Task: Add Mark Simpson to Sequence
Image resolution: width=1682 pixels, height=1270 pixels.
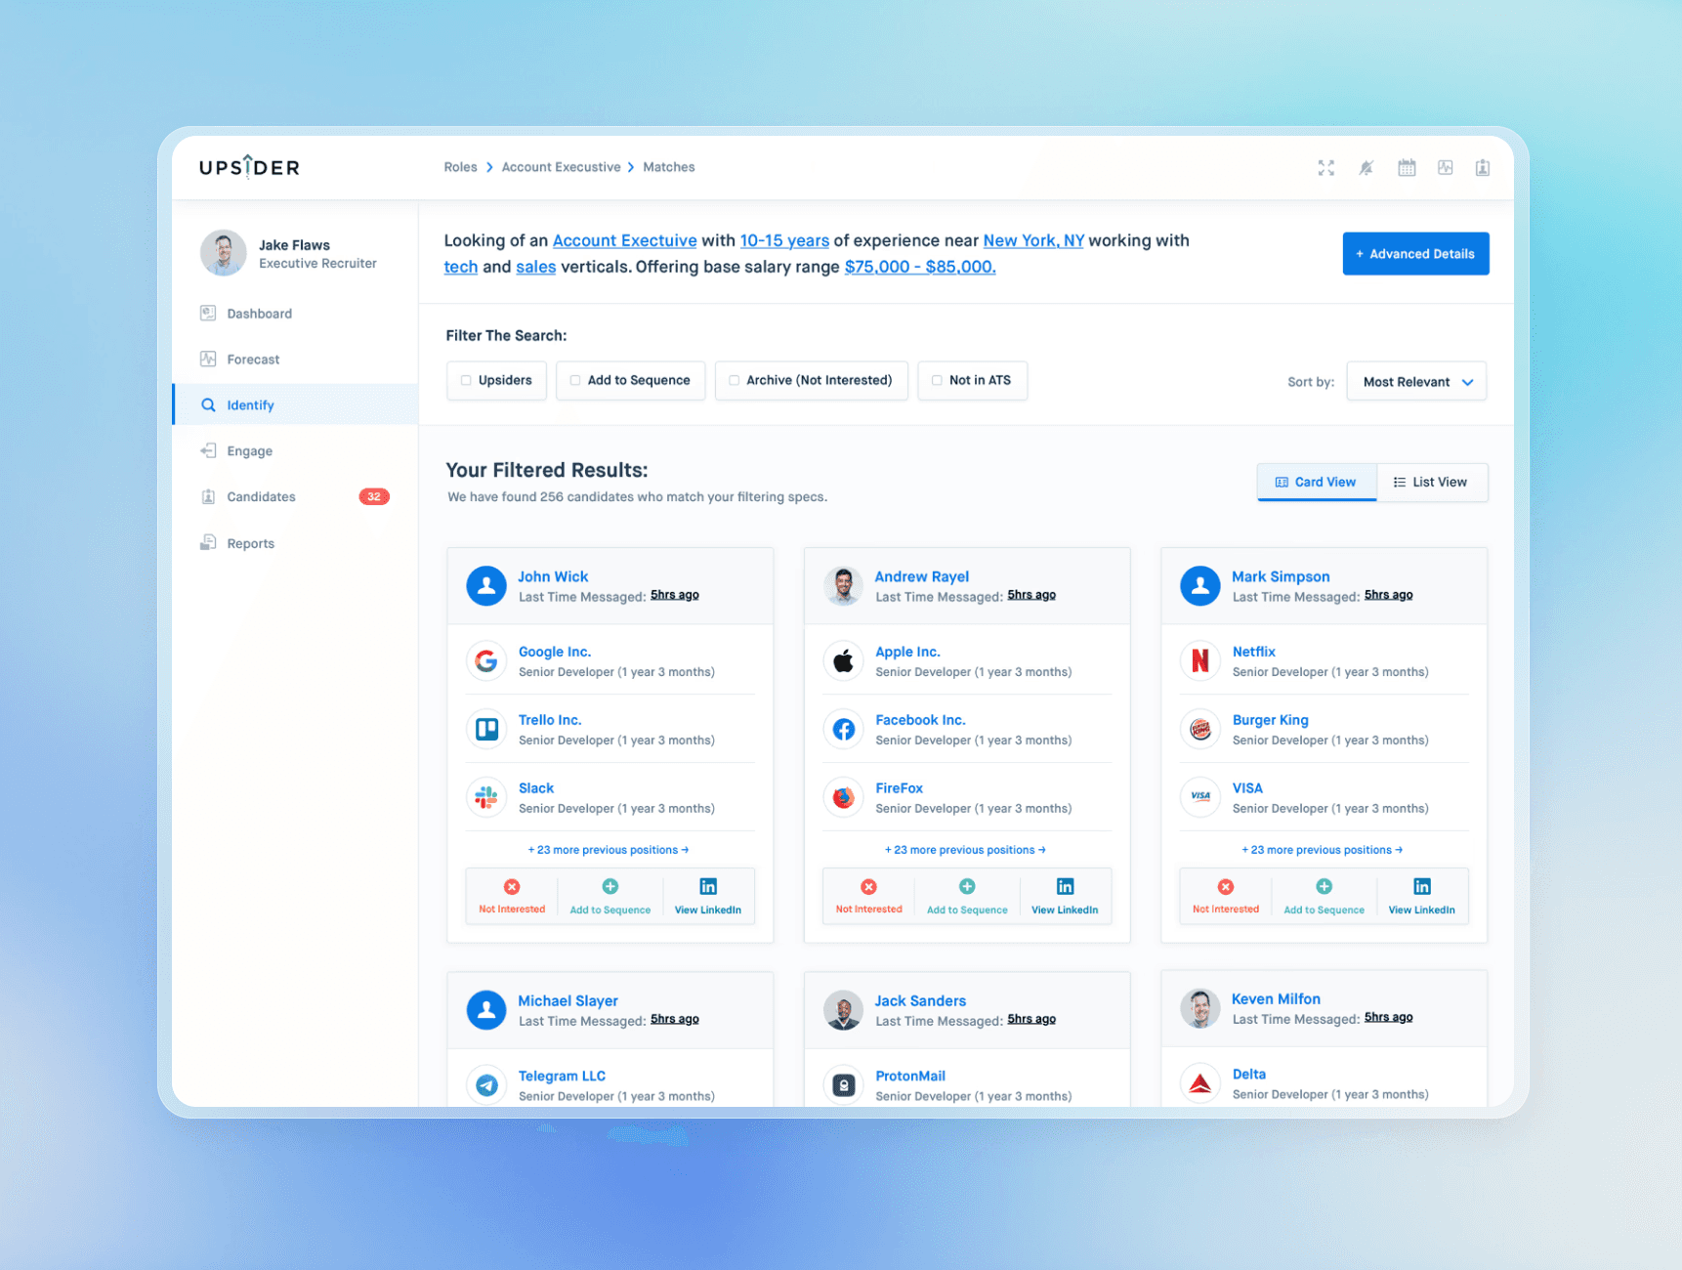Action: click(x=1325, y=896)
